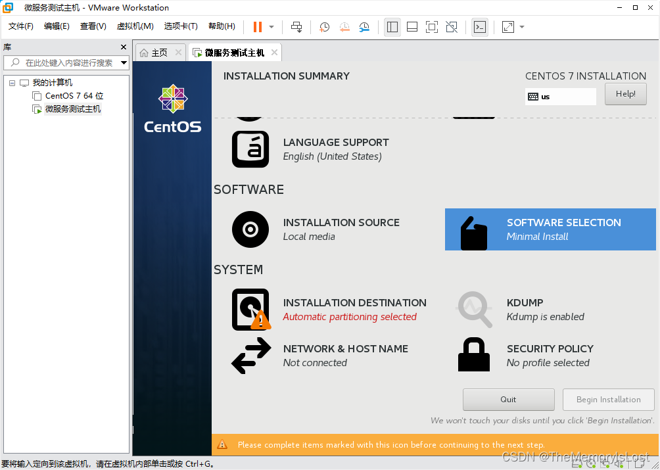Collapse the 我的计算机 tree node

12,83
